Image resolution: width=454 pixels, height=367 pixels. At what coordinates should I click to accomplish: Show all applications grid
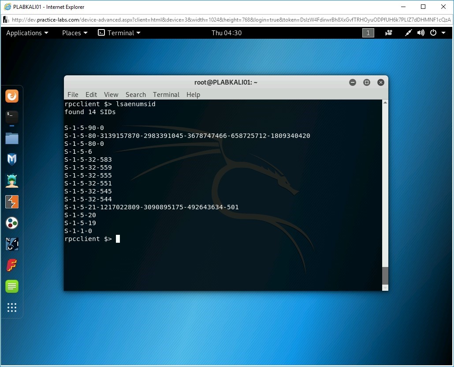(x=12, y=308)
